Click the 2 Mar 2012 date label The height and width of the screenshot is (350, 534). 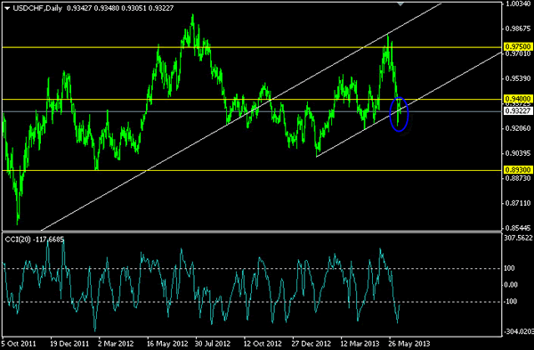[116, 344]
